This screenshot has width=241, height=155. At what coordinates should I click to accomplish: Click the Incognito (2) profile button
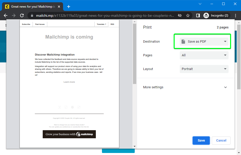[x=216, y=15]
